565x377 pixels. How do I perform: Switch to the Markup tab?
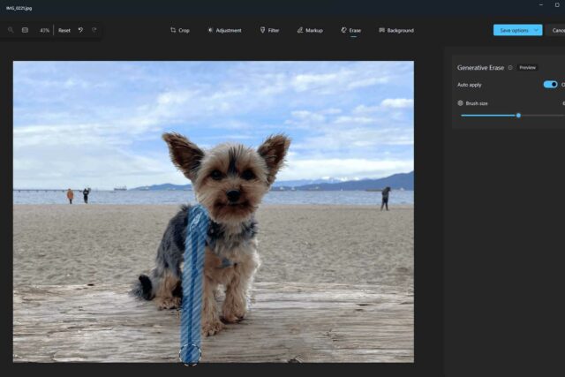(x=310, y=30)
